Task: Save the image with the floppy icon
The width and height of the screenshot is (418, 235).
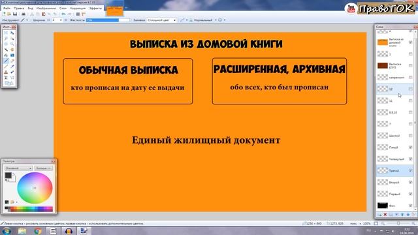Action: pyautogui.click(x=15, y=14)
